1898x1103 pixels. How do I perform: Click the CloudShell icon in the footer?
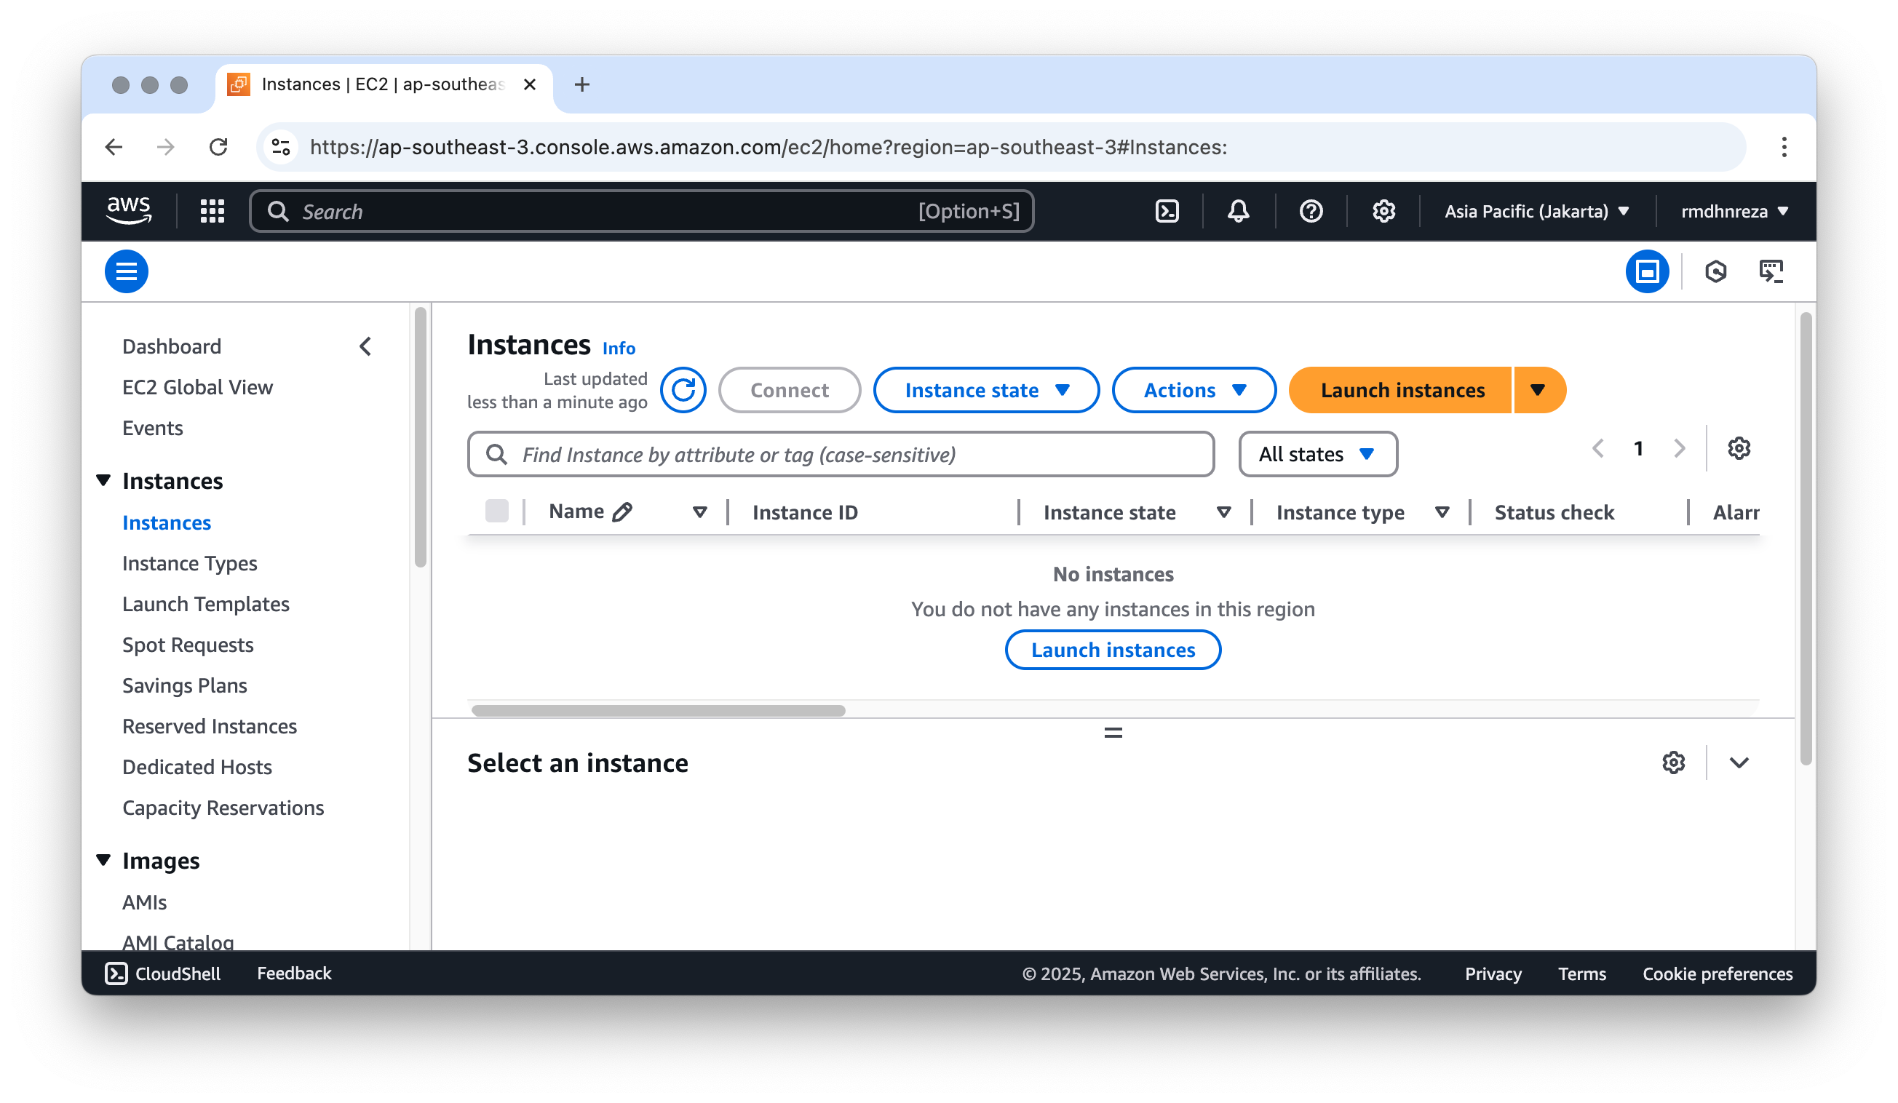pyautogui.click(x=116, y=973)
